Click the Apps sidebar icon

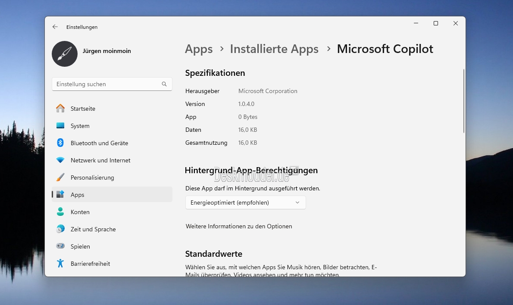coord(60,195)
